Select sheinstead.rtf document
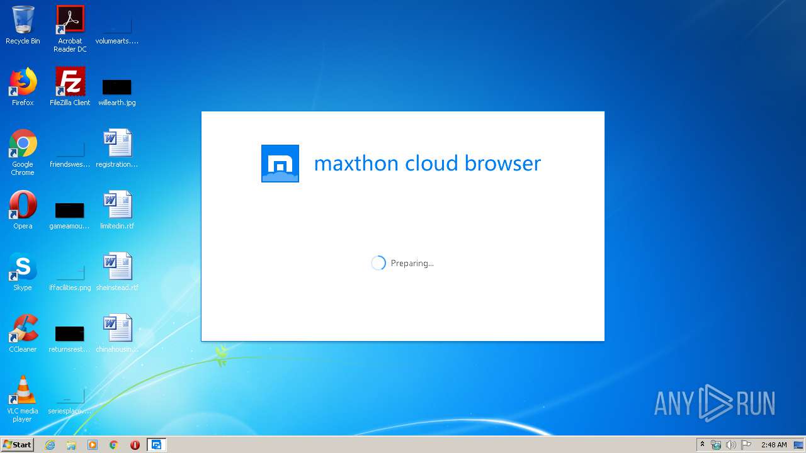This screenshot has height=453, width=806. pyautogui.click(x=117, y=272)
